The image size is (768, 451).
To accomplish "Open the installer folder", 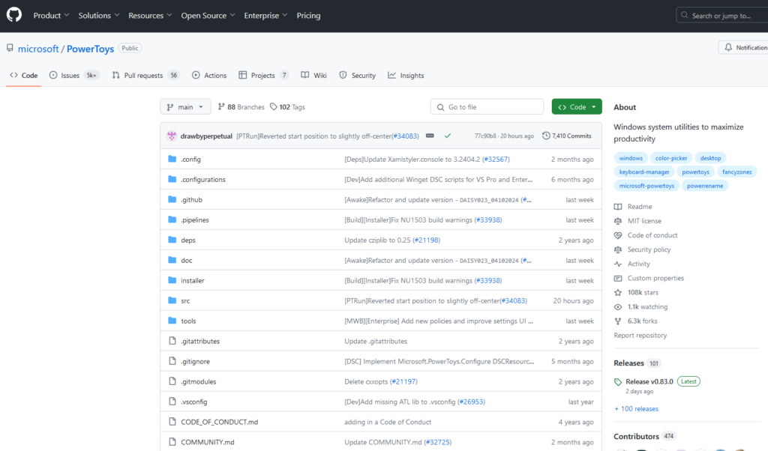I will 193,280.
